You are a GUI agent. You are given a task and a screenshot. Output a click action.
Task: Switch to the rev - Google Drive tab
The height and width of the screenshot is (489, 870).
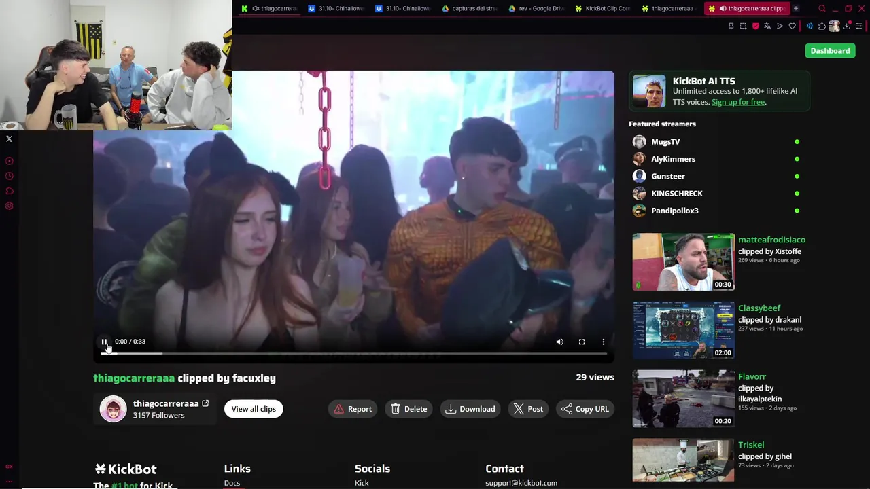[x=536, y=8]
